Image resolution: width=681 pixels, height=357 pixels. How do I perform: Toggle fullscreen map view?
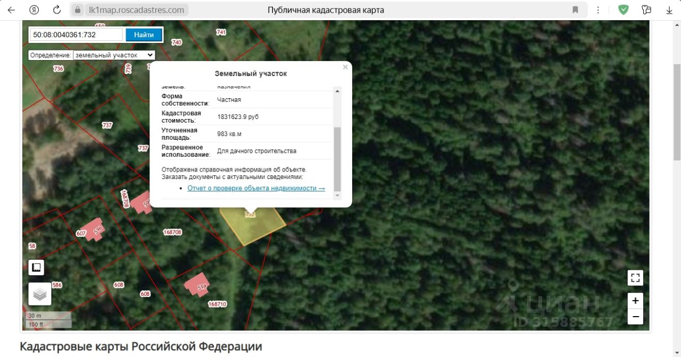pyautogui.click(x=635, y=278)
